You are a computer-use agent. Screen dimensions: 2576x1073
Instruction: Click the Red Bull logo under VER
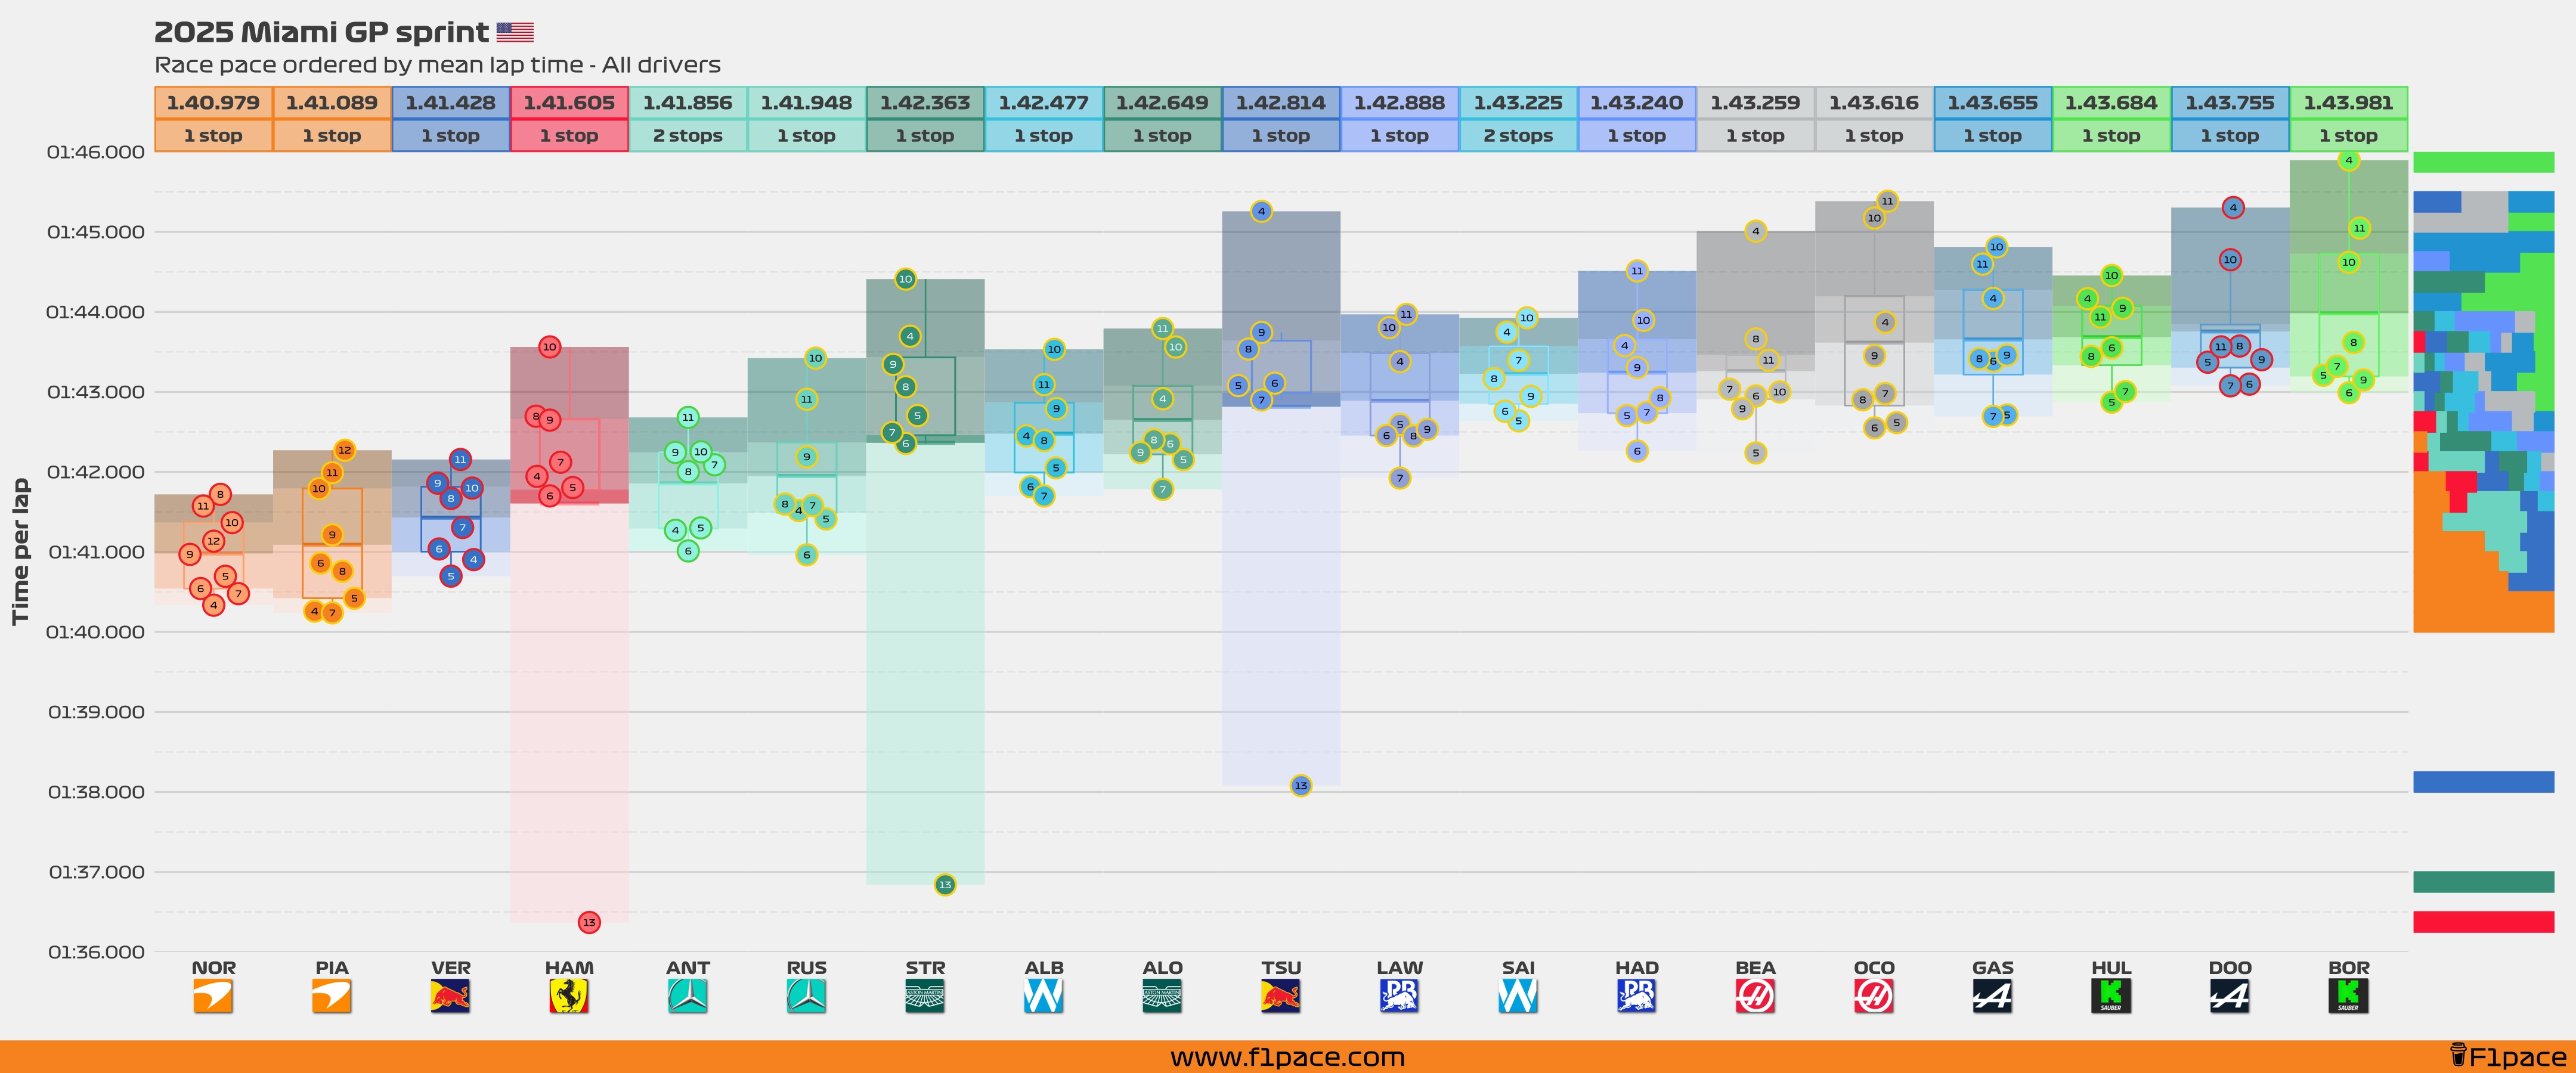450,996
